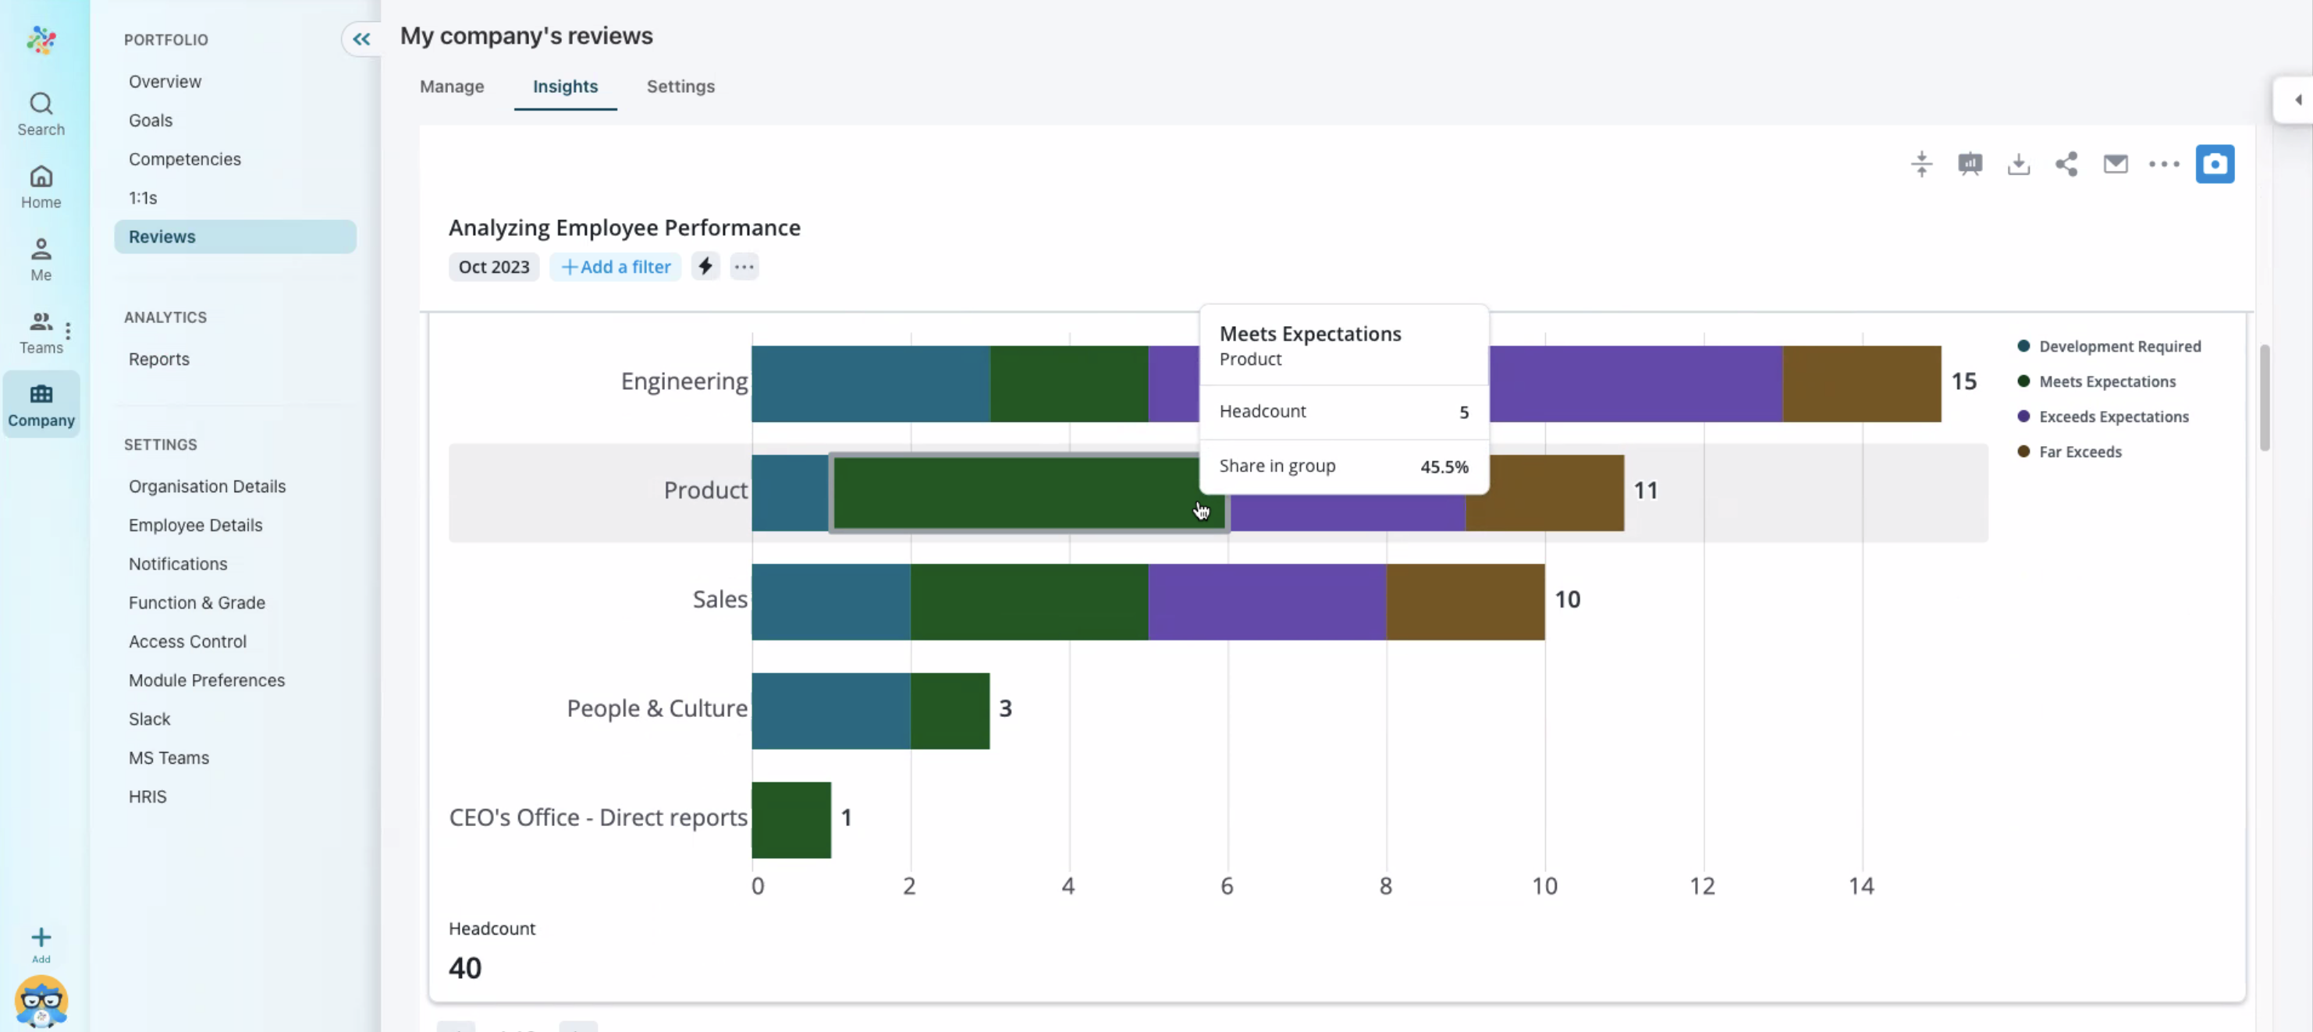Open the user avatar at bottom left

[41, 1001]
